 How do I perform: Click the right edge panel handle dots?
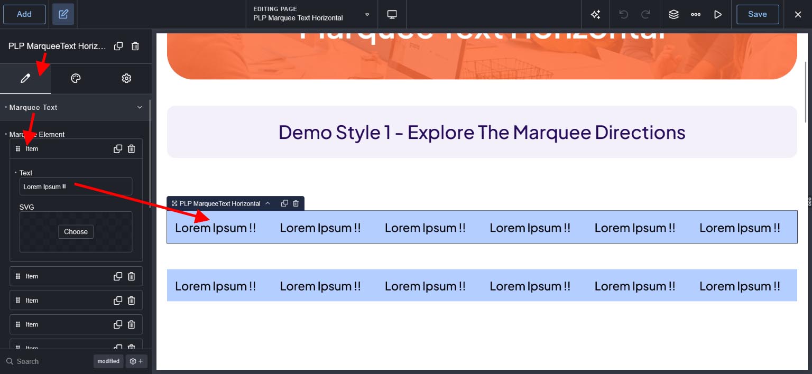[809, 201]
